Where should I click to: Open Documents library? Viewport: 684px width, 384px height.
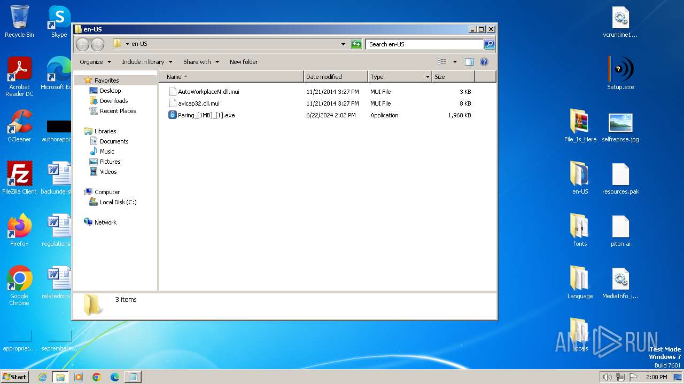tap(114, 141)
